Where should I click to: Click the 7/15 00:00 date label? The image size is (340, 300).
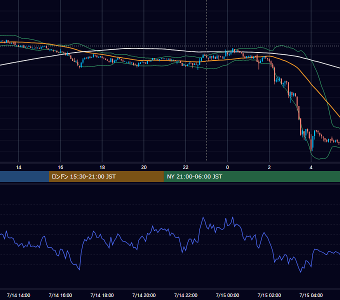(227, 295)
